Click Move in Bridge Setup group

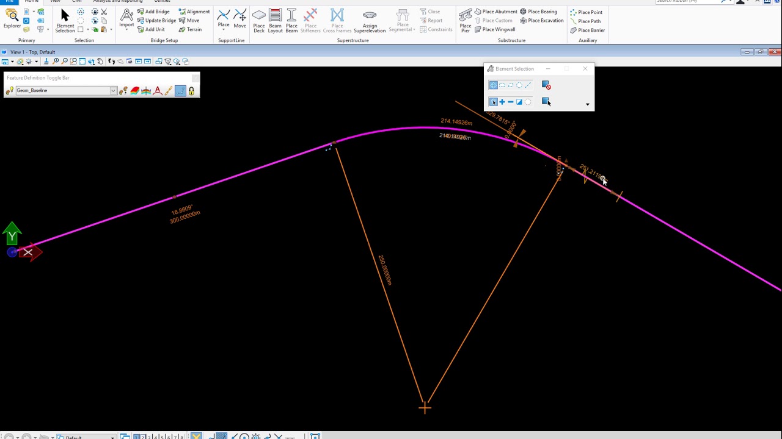[x=189, y=20]
